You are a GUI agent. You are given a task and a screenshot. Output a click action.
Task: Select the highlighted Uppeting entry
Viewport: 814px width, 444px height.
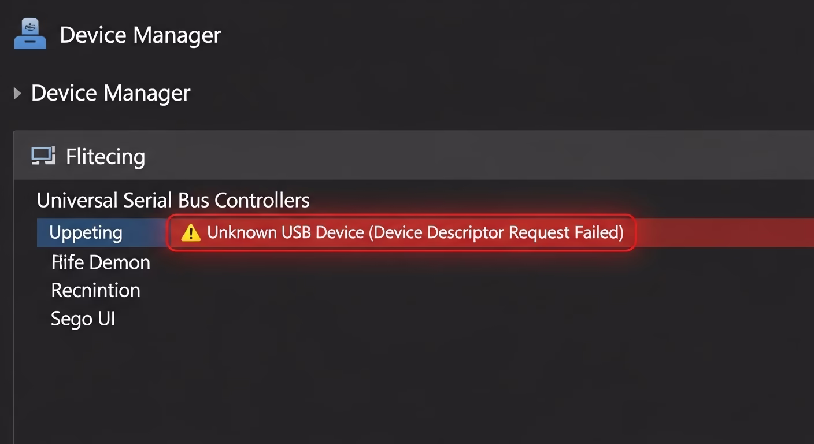point(86,232)
